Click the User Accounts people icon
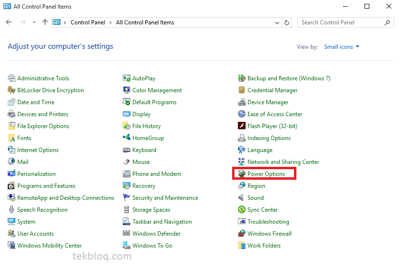 12,233
